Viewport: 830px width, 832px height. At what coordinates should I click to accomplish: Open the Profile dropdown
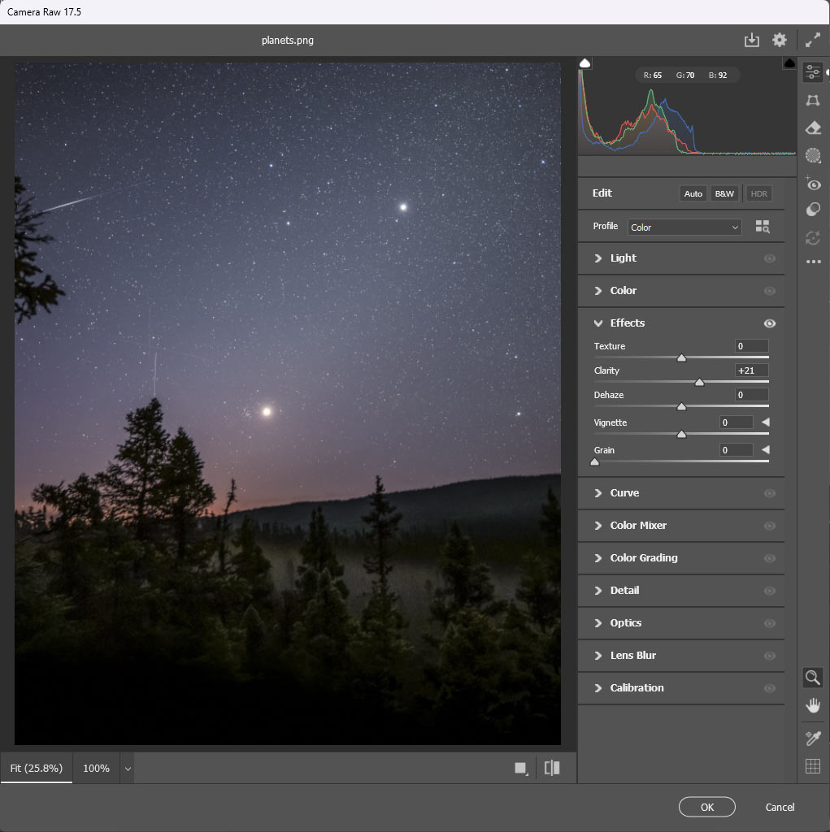[684, 226]
